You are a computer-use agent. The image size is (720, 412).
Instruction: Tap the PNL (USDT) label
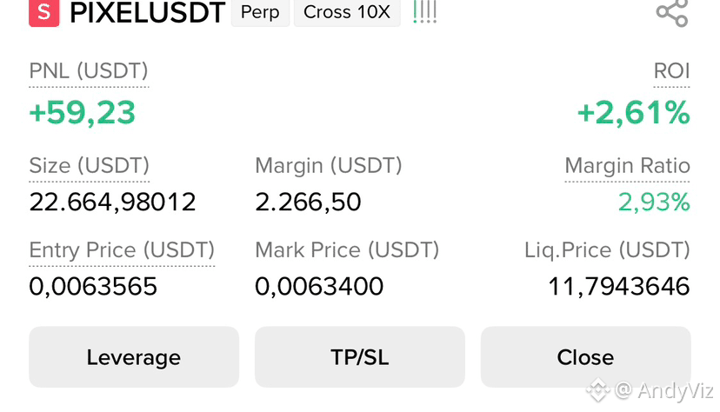click(x=89, y=71)
